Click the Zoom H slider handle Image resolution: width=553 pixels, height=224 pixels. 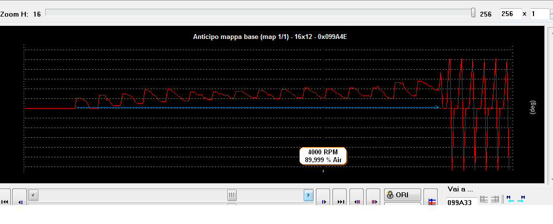coord(473,13)
